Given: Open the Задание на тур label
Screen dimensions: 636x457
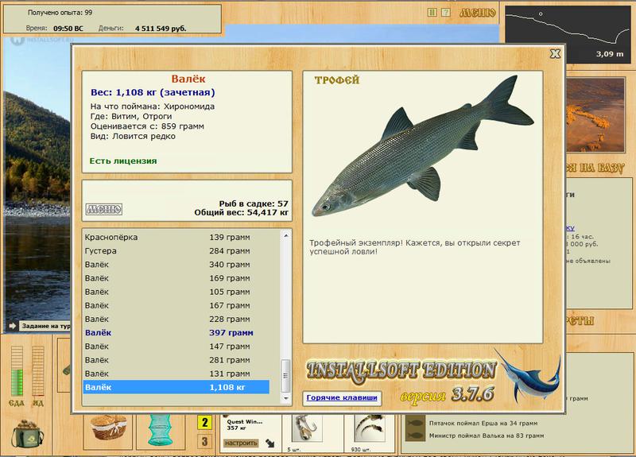Looking at the screenshot, I should click(x=45, y=326).
